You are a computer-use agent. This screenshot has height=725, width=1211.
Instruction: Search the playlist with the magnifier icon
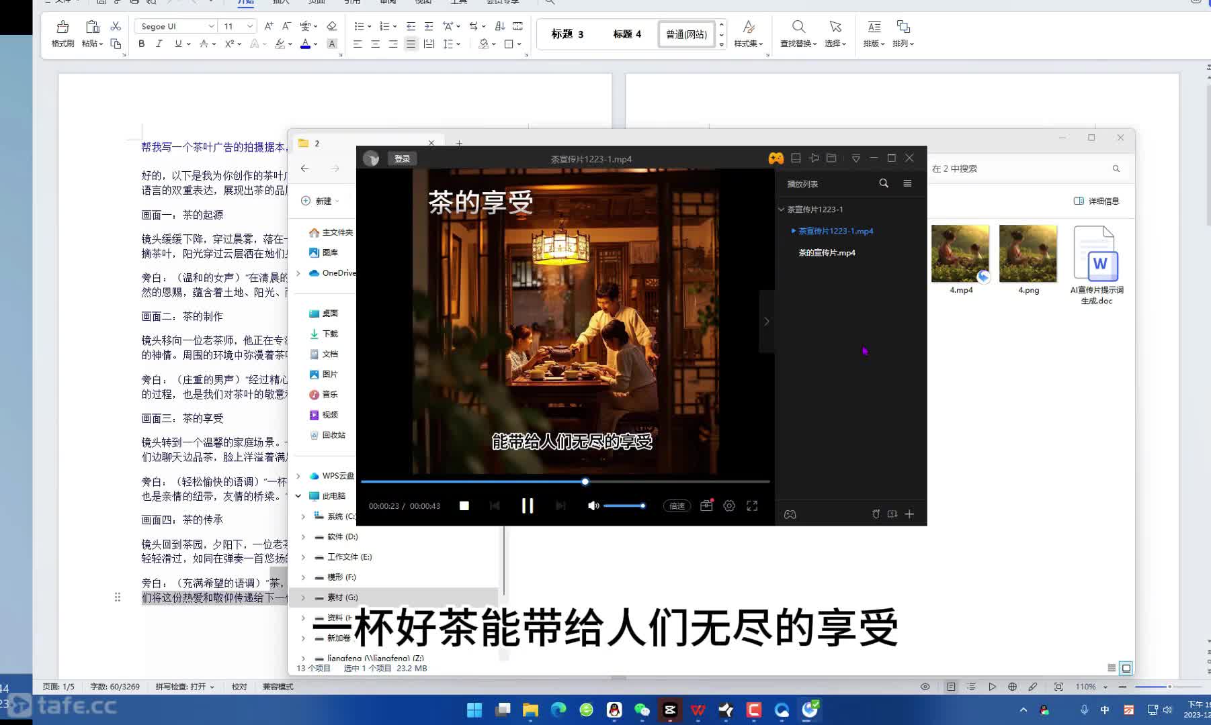884,183
